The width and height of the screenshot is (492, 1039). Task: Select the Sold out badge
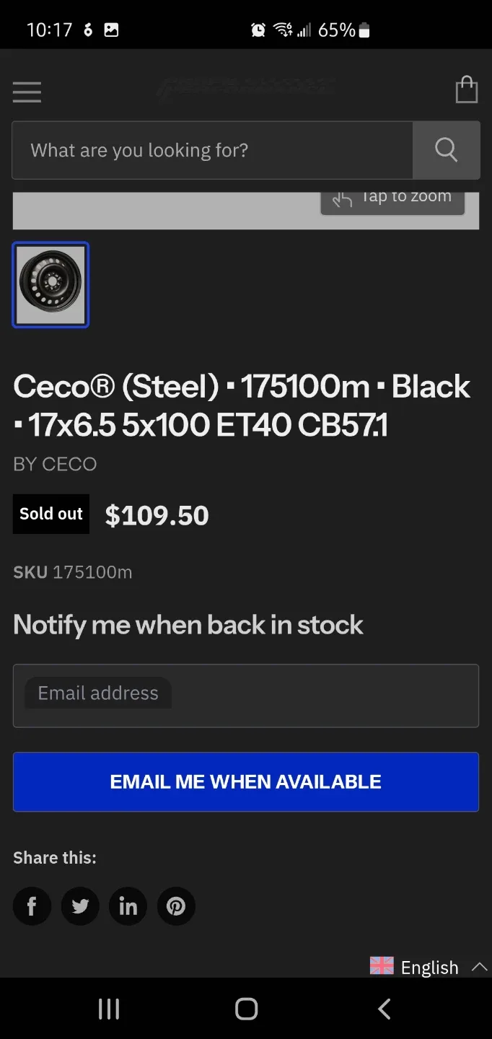pos(50,514)
